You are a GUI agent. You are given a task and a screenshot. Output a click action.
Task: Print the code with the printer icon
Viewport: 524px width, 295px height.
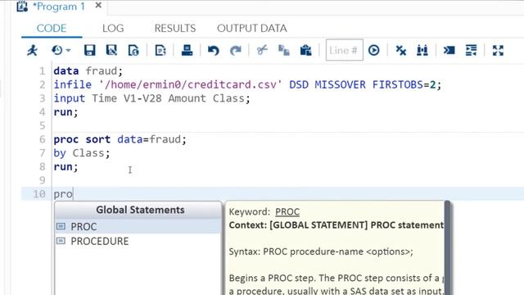[x=187, y=51]
